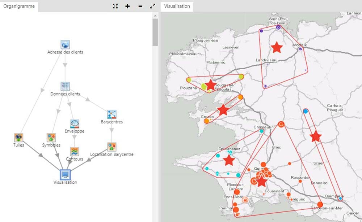Click the Adresse des clients node icon

[65, 44]
